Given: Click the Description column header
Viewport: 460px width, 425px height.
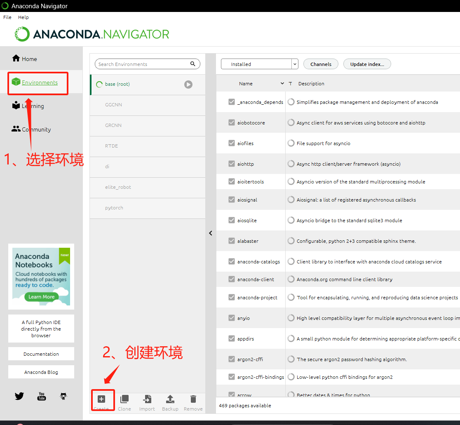Looking at the screenshot, I should pos(311,84).
